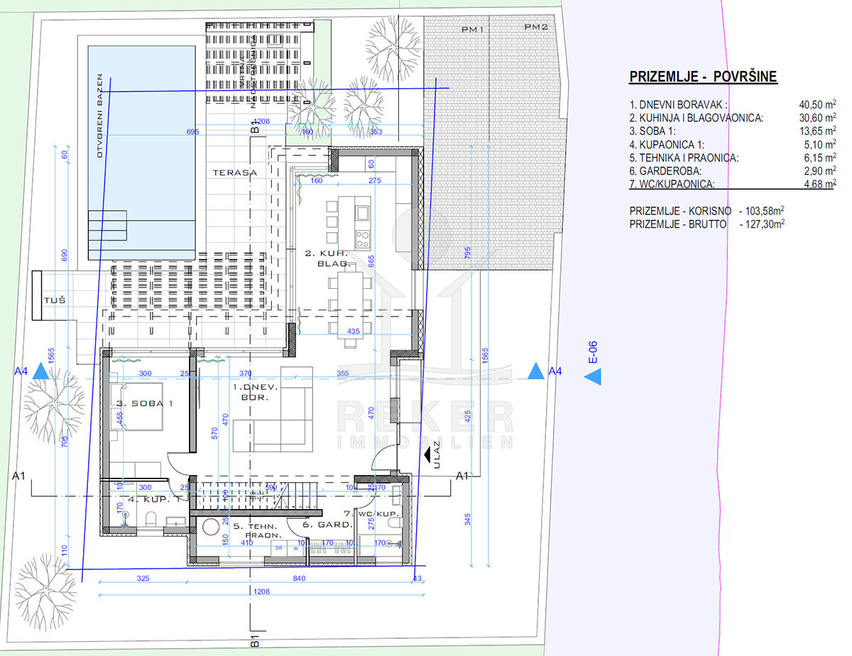Select the blue E-06 elevation arrow
Viewport: 852px width, 656px height.
point(592,377)
